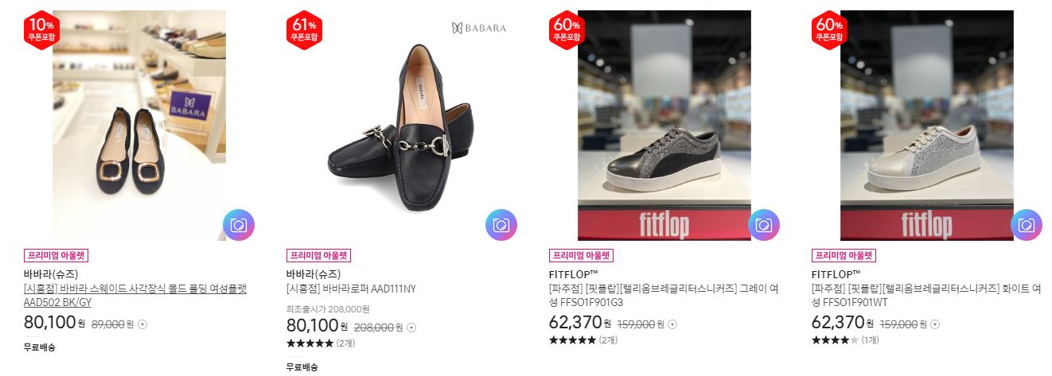
Task: Click the 61% coupon badge
Action: click(x=302, y=30)
